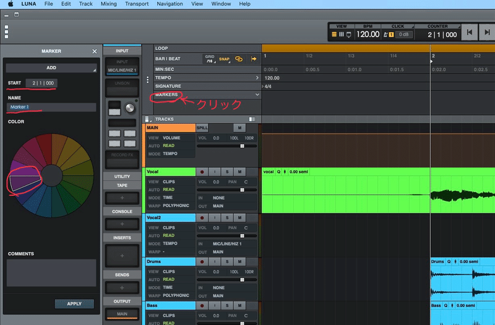
Task: Toggle SNAP in the ruler
Action: 224,59
